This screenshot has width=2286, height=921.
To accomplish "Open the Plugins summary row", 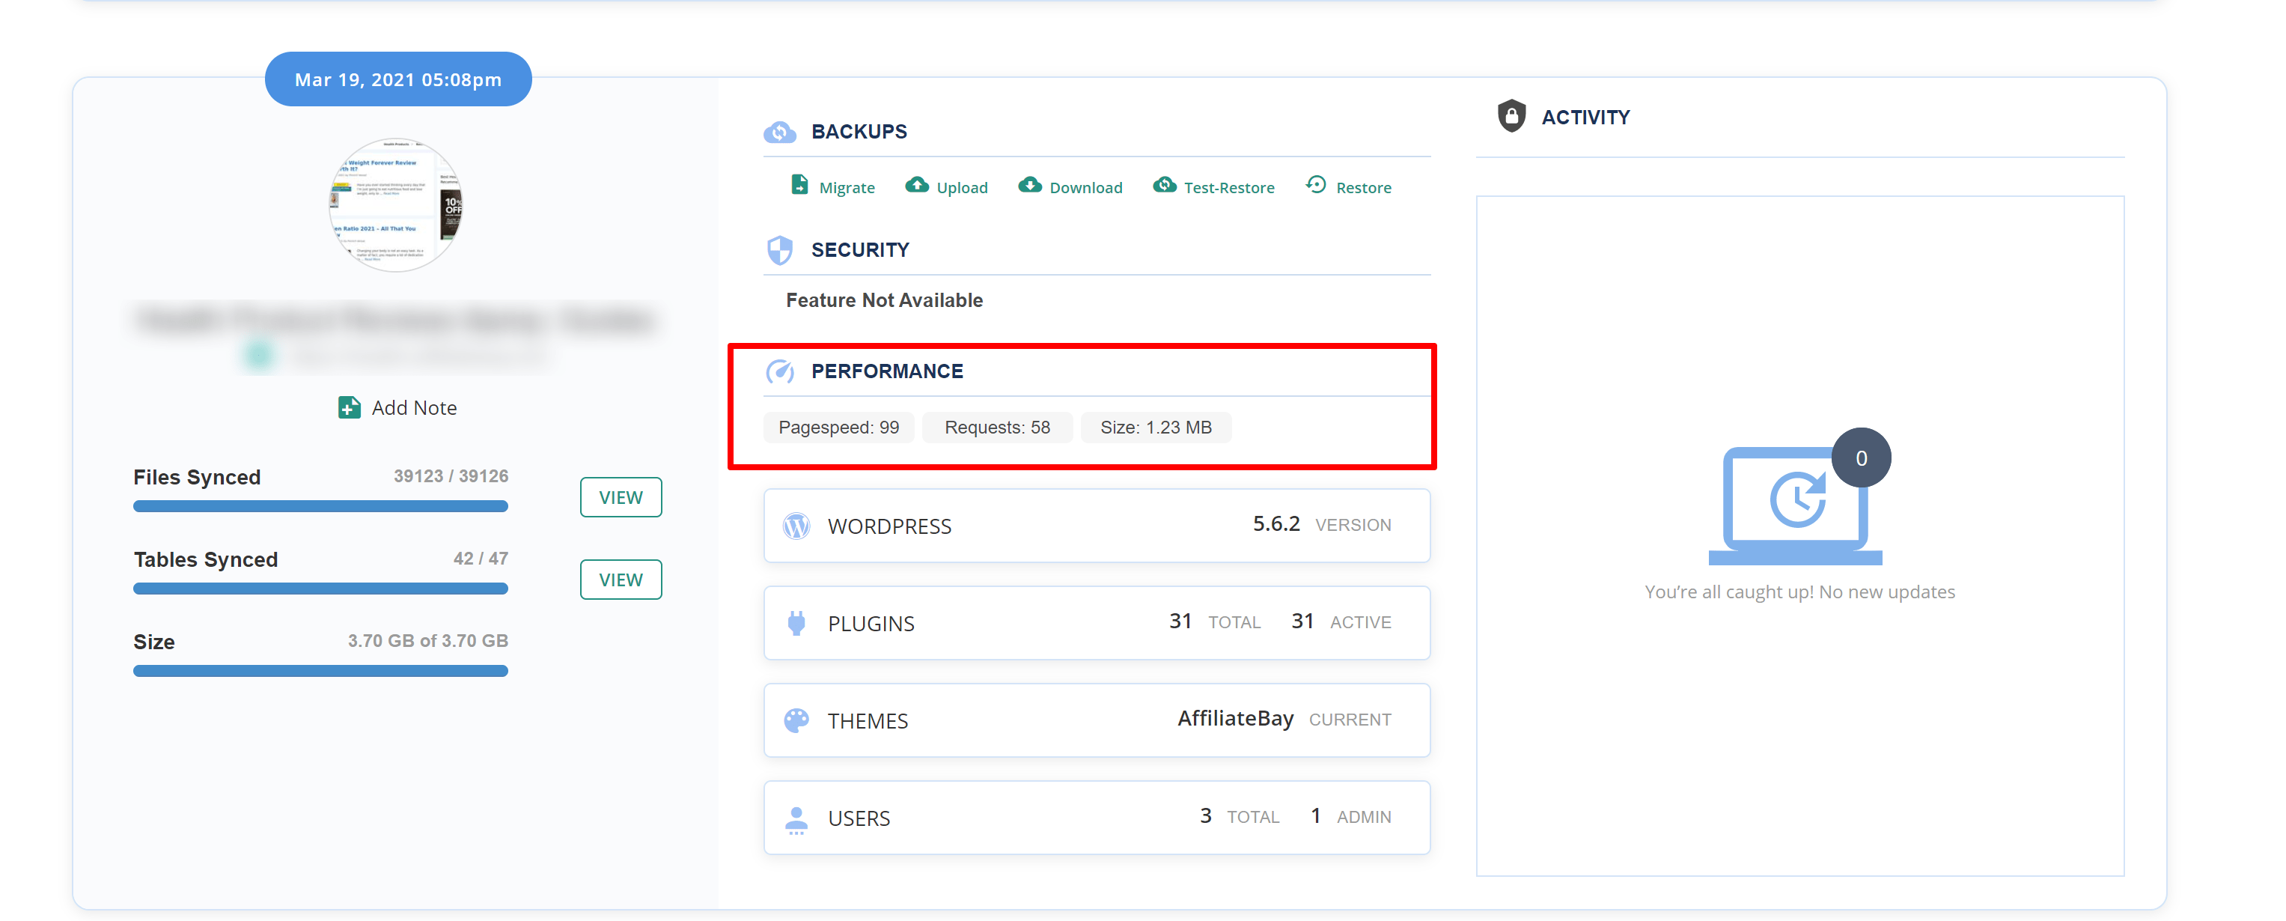I will pyautogui.click(x=1096, y=622).
